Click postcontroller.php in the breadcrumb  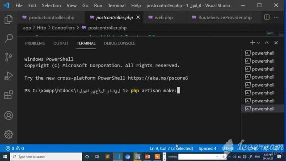[107, 28]
